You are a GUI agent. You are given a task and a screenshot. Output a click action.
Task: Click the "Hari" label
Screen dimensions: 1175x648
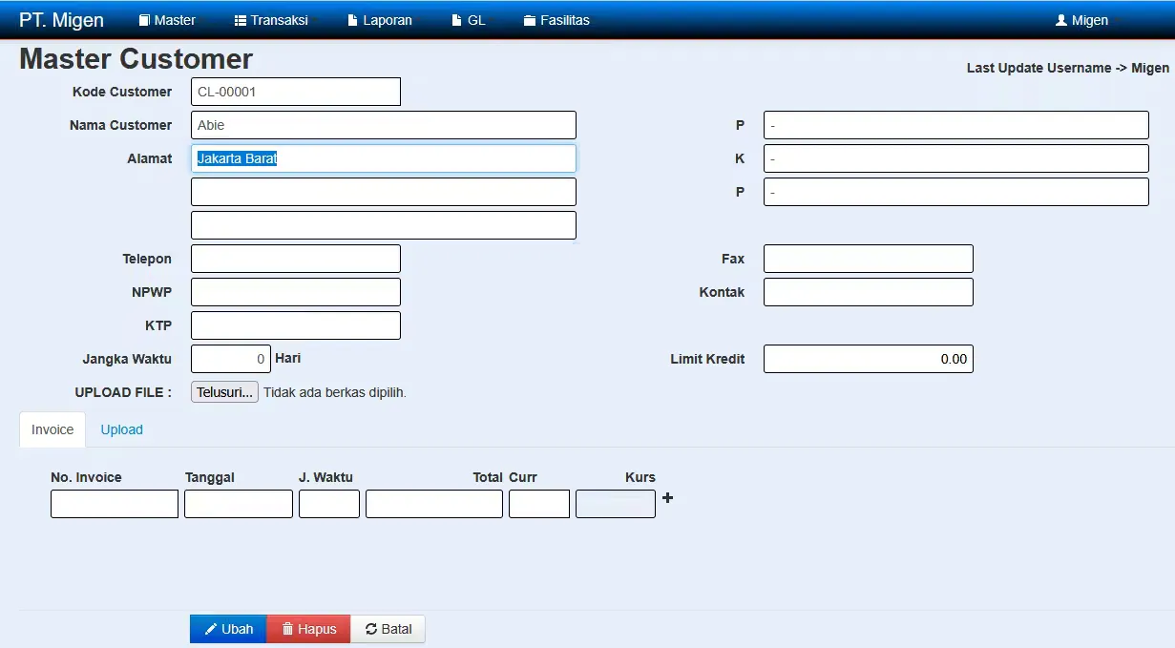(x=288, y=358)
